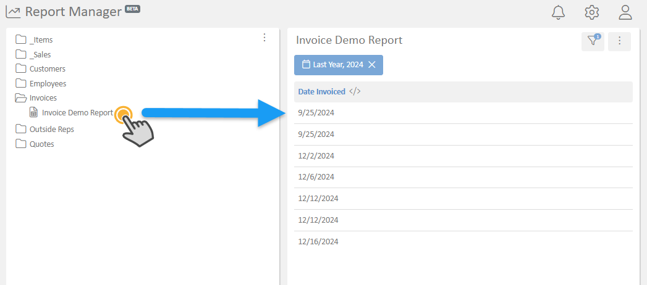Viewport: 647px width, 285px height.
Task: Open the Outside Reps folder
Action: (51, 129)
